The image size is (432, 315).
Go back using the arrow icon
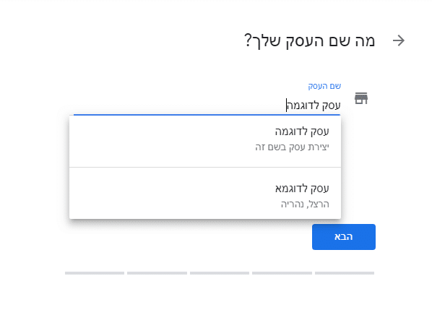point(398,40)
